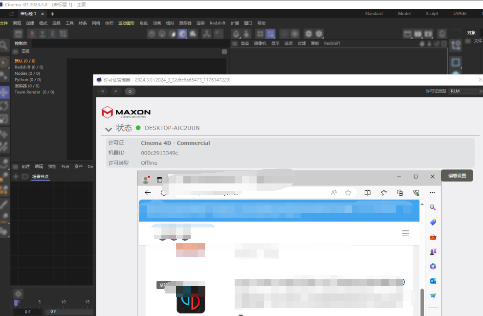This screenshot has height=316, width=483.
Task: Switch to the UVEdit layout
Action: coord(460,14)
